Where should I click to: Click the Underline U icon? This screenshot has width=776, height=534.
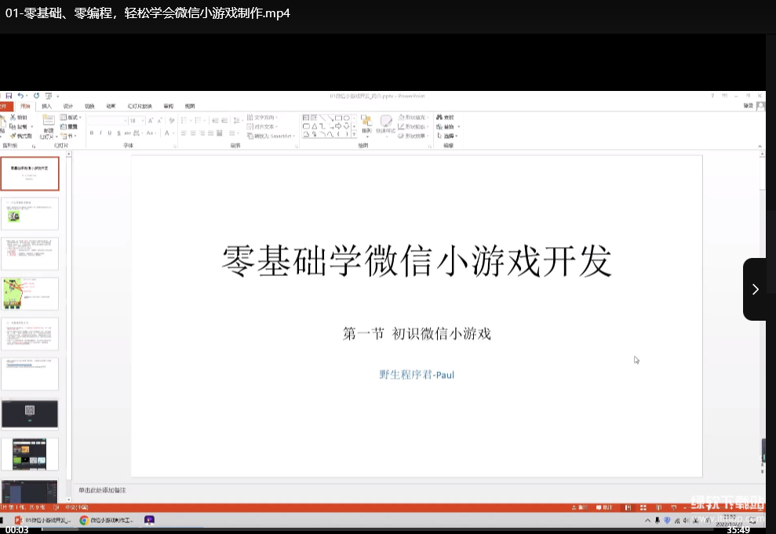point(109,133)
